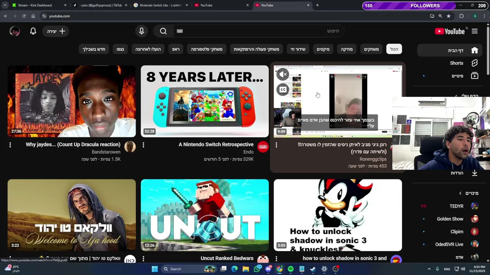Open the zoom indicator in address bar
The width and height of the screenshot is (490, 275).
440,16
